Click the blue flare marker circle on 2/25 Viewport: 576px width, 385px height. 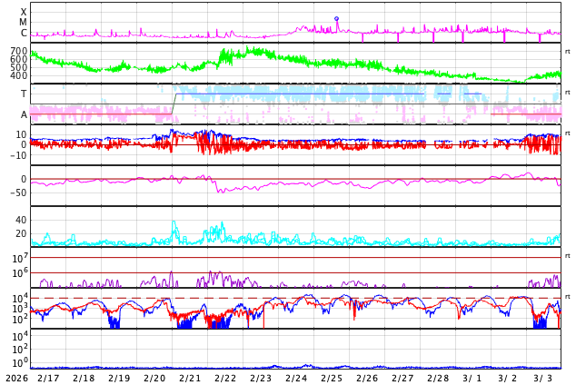[x=336, y=18]
